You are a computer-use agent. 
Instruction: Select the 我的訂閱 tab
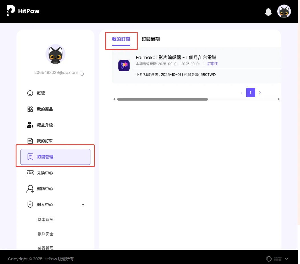[121, 39]
